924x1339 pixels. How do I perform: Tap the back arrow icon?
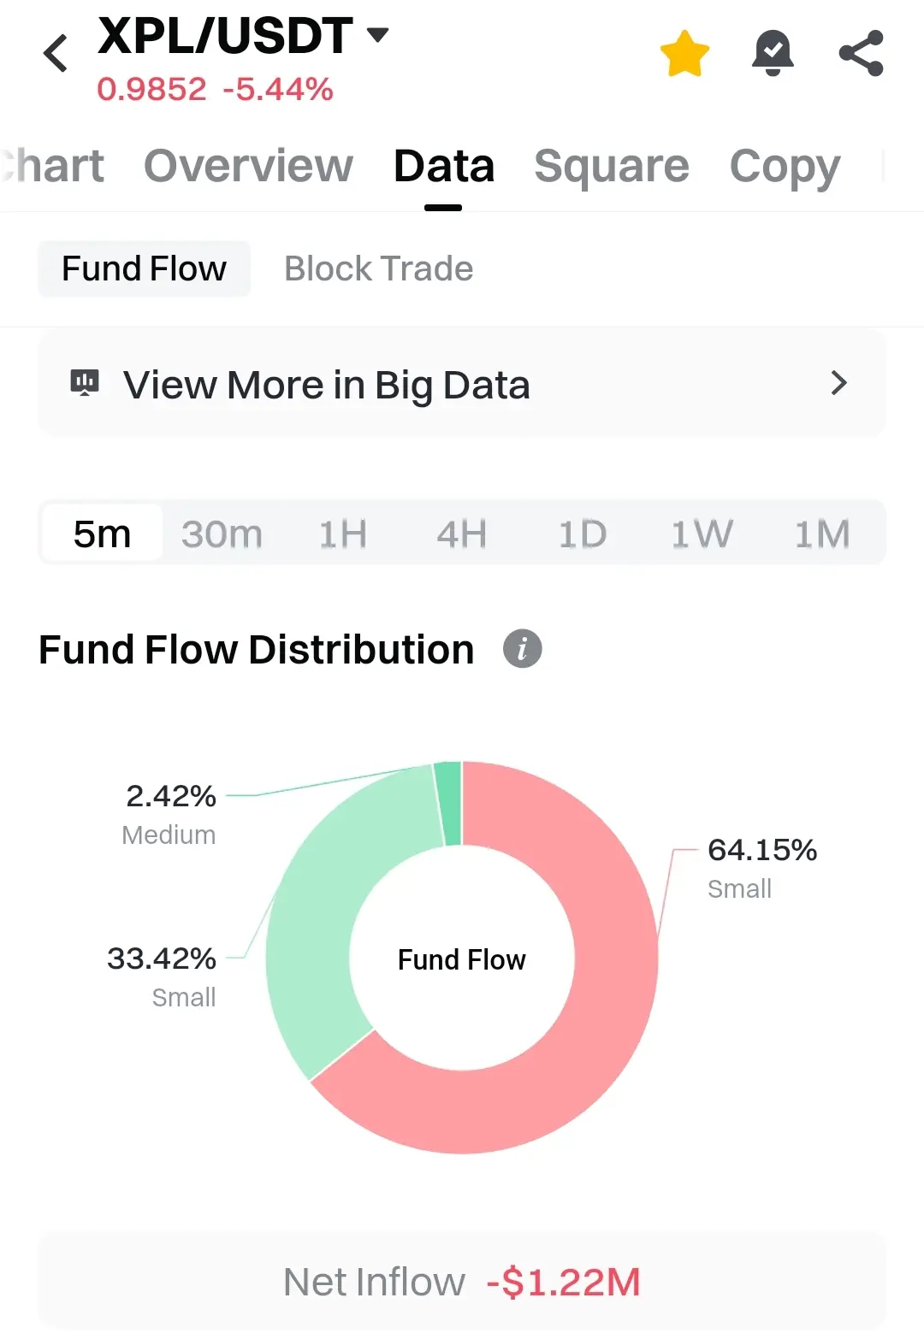coord(56,53)
